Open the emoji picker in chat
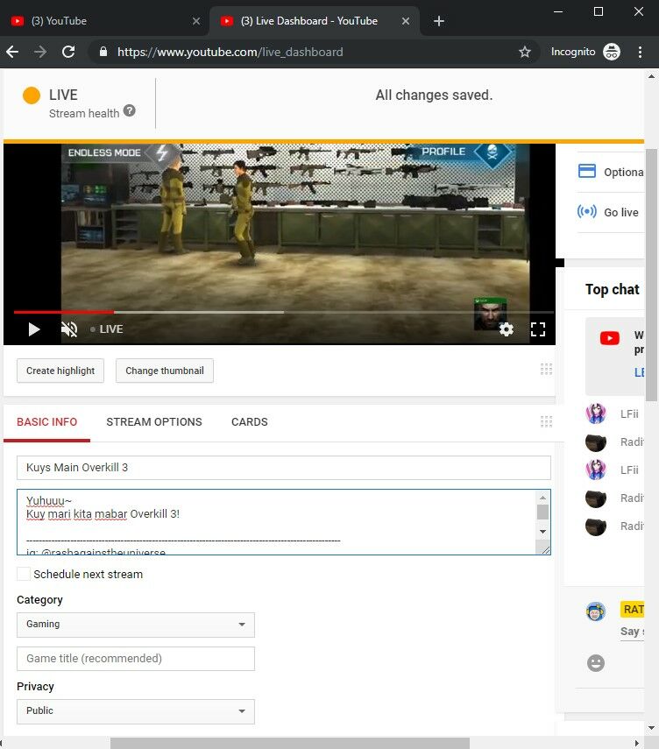 tap(595, 663)
